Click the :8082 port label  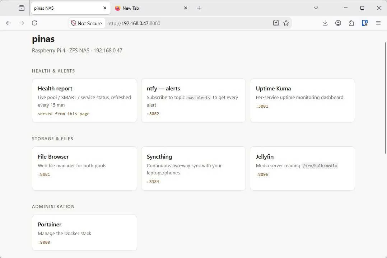(153, 114)
